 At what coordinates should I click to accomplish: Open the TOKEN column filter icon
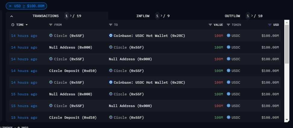(228, 25)
